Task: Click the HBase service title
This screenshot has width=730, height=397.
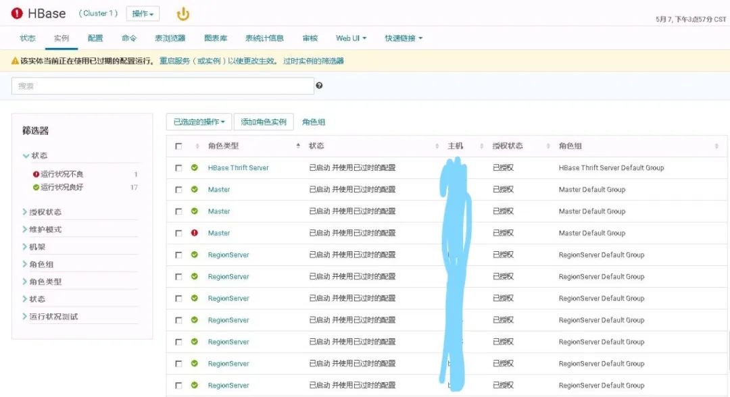Action: coord(47,14)
